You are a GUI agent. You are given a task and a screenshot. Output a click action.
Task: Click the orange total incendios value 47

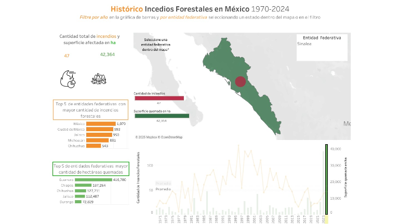click(66, 55)
